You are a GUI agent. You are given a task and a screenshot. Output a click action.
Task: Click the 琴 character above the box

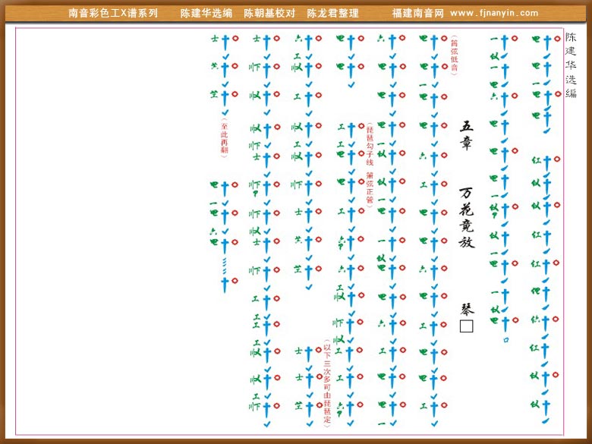pos(466,310)
